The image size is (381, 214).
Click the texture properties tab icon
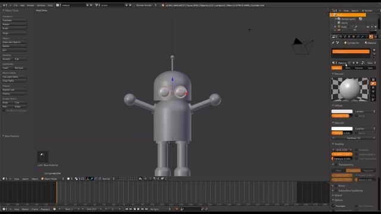click(x=376, y=37)
